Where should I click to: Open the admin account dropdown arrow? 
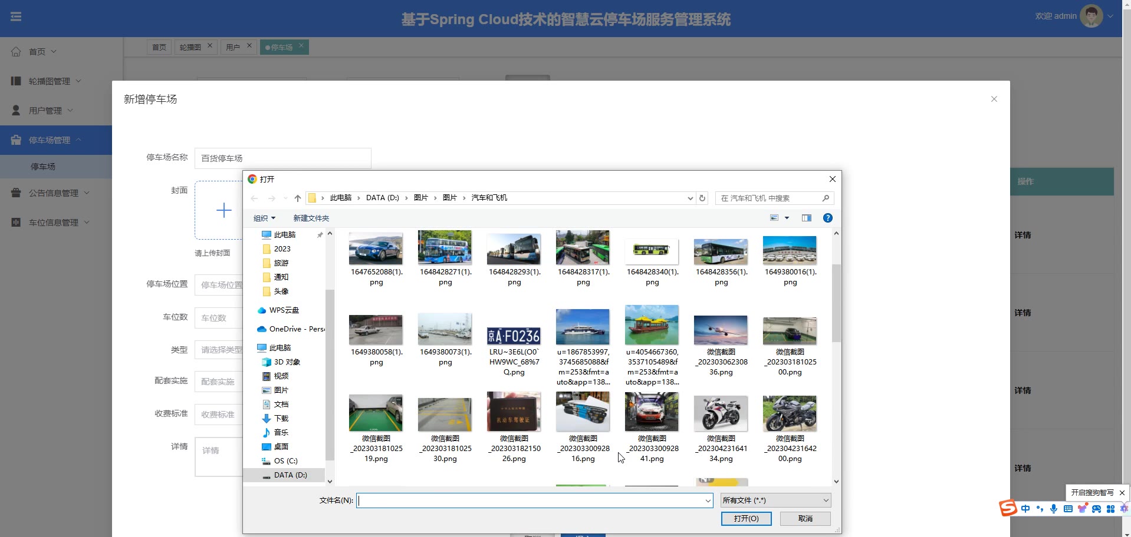[1110, 16]
